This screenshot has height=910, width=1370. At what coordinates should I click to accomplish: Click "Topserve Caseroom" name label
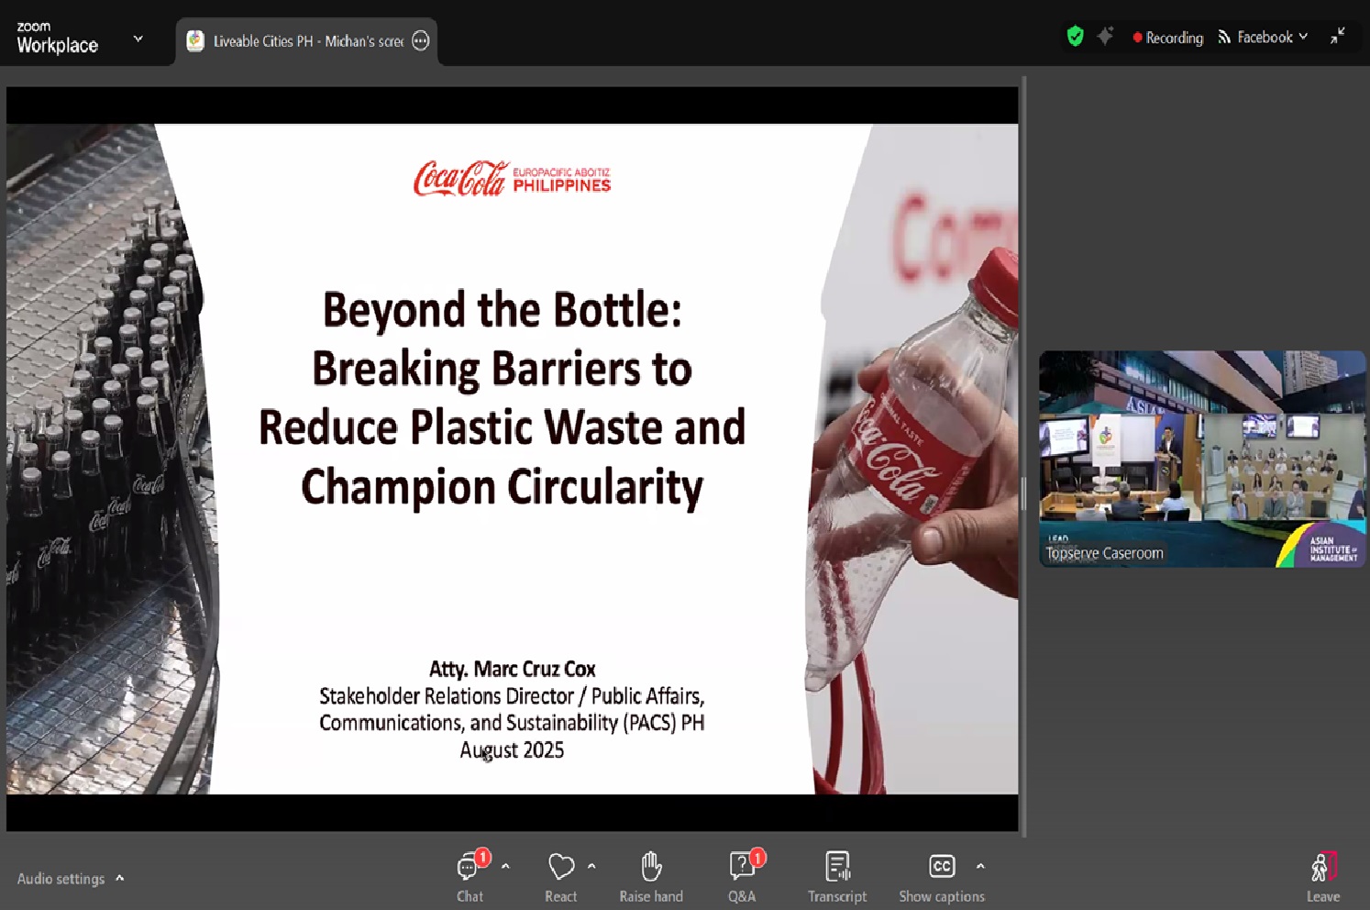[1105, 553]
